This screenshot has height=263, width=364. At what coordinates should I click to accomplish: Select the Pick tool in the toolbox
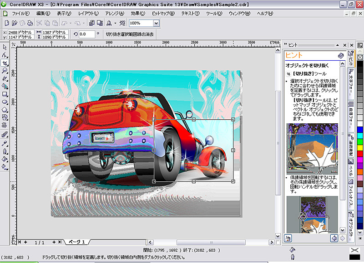(x=5, y=47)
